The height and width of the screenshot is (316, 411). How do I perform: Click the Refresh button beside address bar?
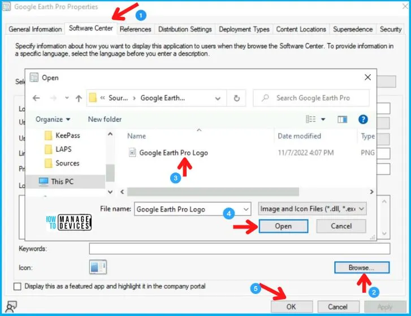[x=237, y=98]
